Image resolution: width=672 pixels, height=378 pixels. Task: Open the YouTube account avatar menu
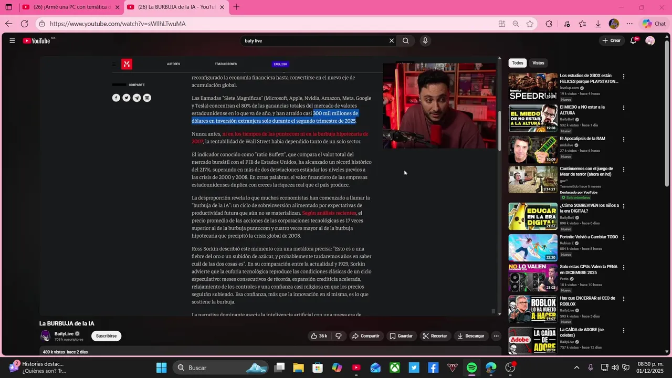pos(650,40)
